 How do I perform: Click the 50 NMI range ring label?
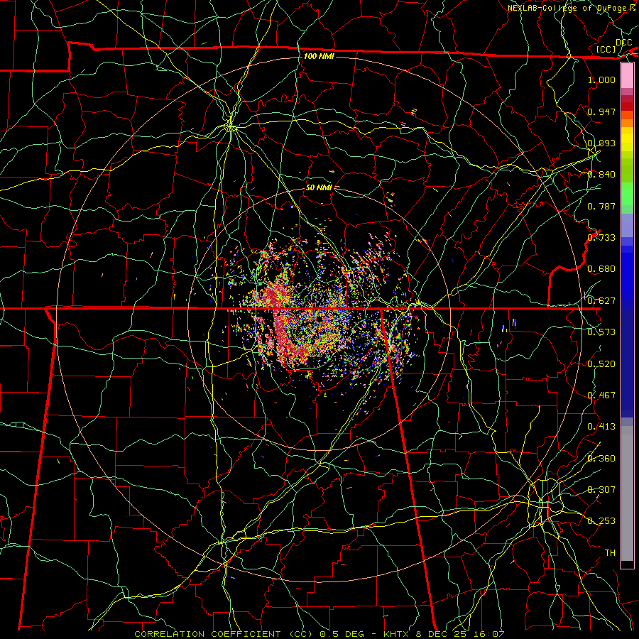tap(319, 187)
